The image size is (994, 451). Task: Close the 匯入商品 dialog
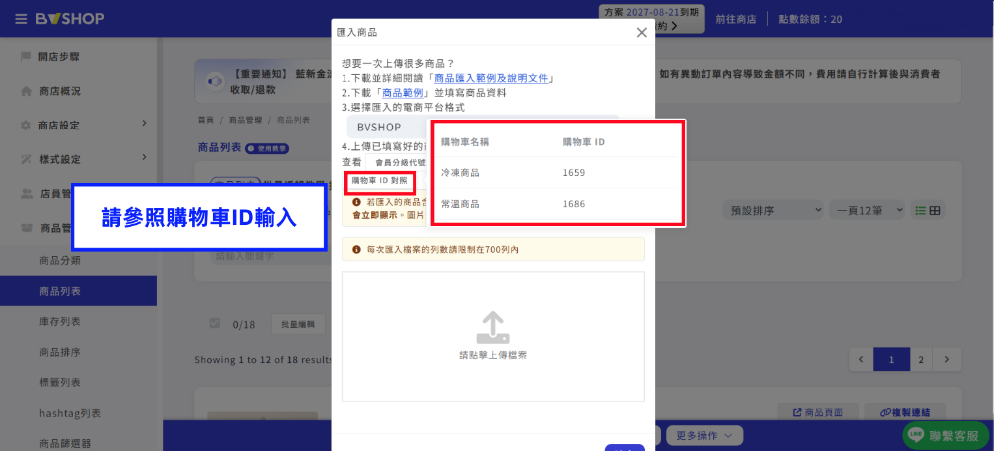tap(642, 33)
